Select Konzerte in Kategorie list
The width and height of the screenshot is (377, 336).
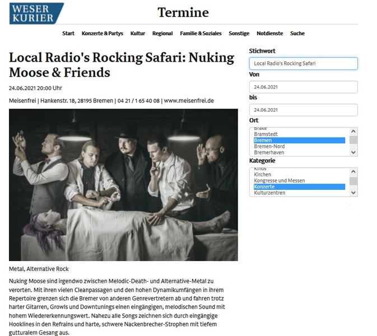299,186
